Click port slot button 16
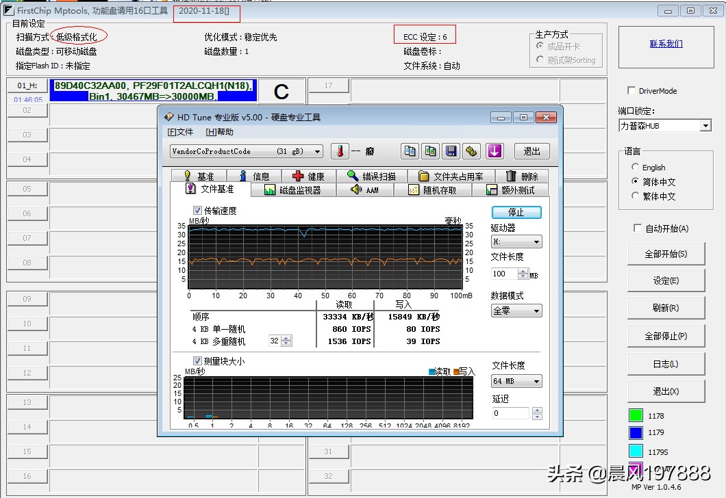The width and height of the screenshot is (726, 498). pos(27,476)
